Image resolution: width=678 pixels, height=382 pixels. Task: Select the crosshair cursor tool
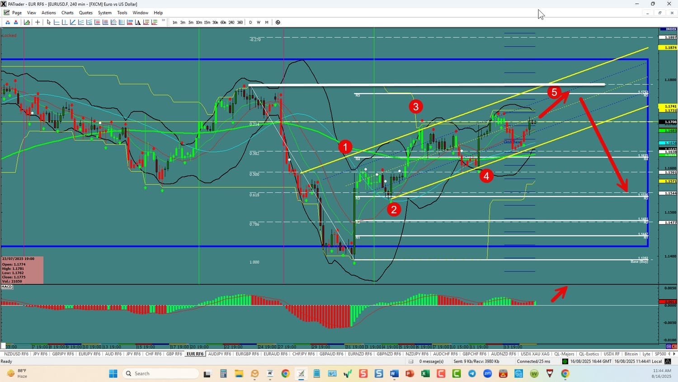click(x=38, y=22)
